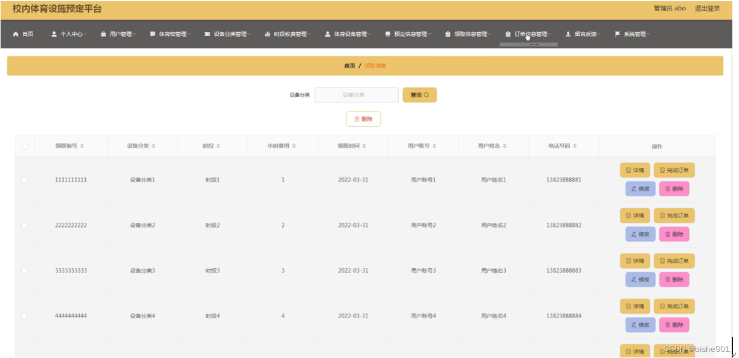Click the 用户管理 menu icon
The image size is (739, 358).
click(103, 34)
